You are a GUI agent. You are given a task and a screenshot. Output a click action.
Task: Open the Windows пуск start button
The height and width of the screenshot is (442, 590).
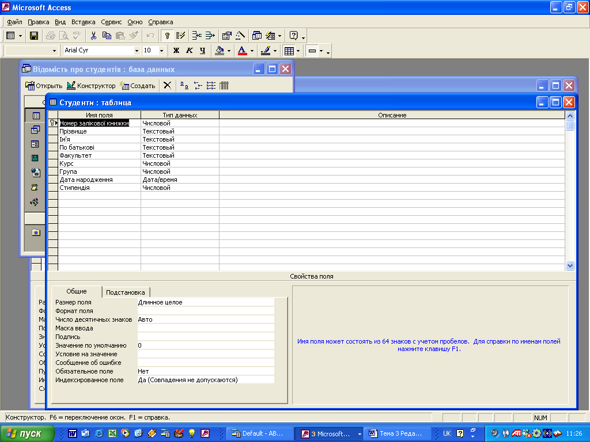click(27, 433)
